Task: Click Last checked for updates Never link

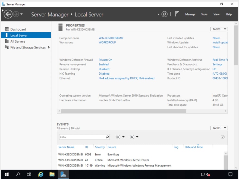Action: coord(216,47)
